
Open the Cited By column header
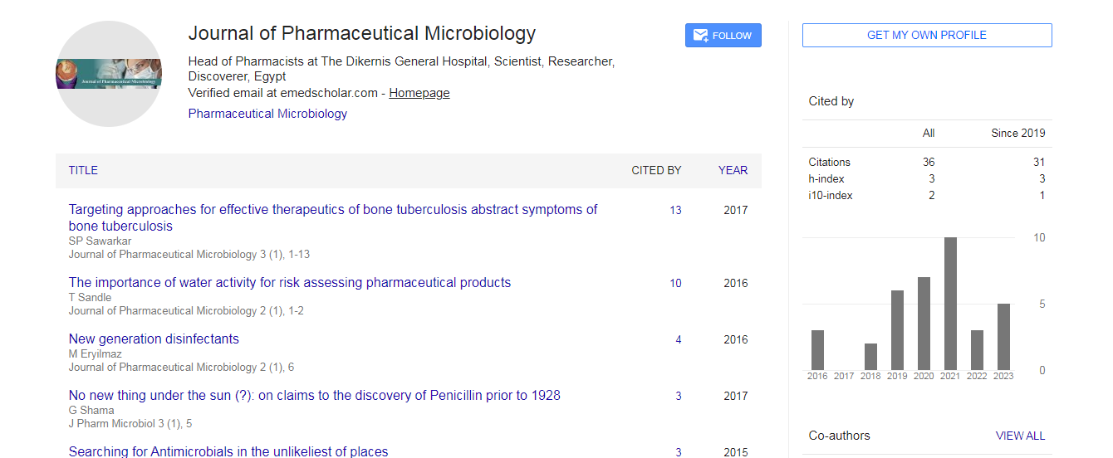point(656,170)
